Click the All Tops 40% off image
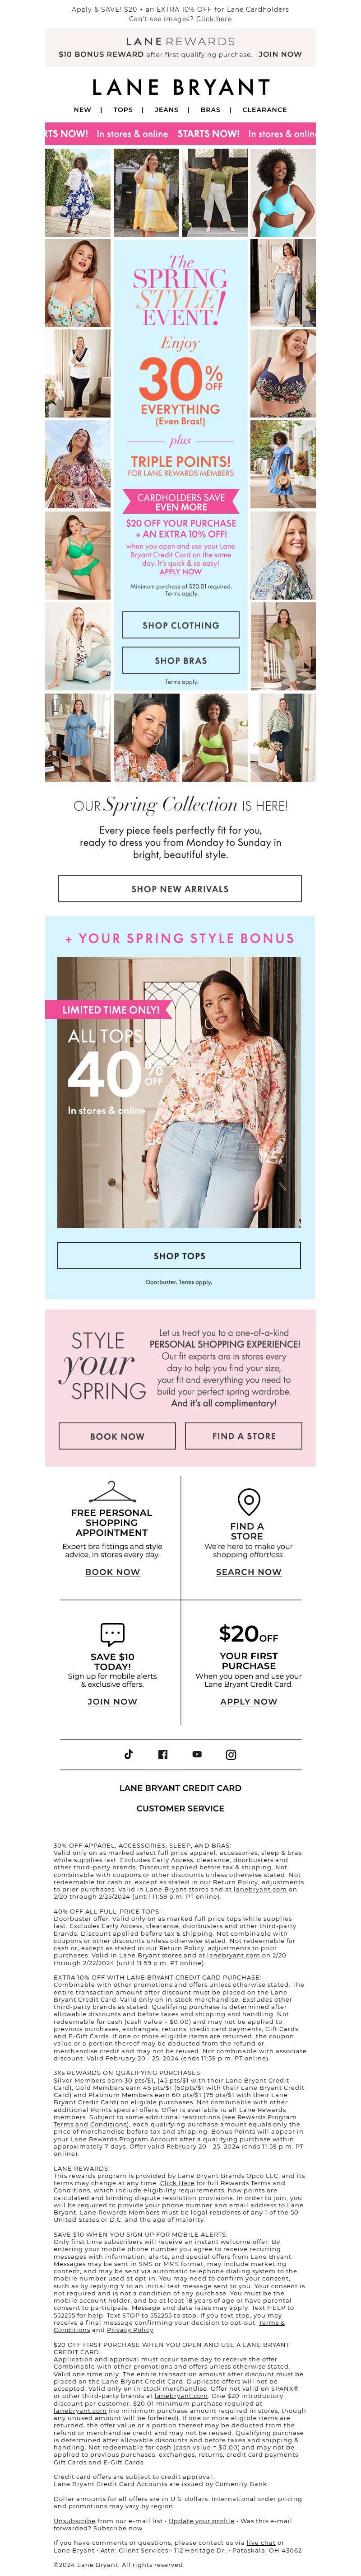361x2576 pixels. (180, 1092)
